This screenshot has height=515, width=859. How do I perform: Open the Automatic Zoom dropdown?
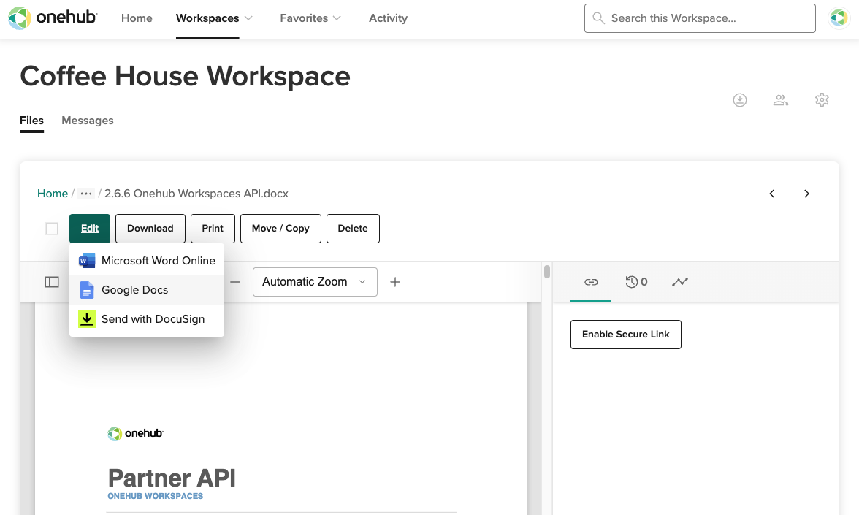click(315, 282)
